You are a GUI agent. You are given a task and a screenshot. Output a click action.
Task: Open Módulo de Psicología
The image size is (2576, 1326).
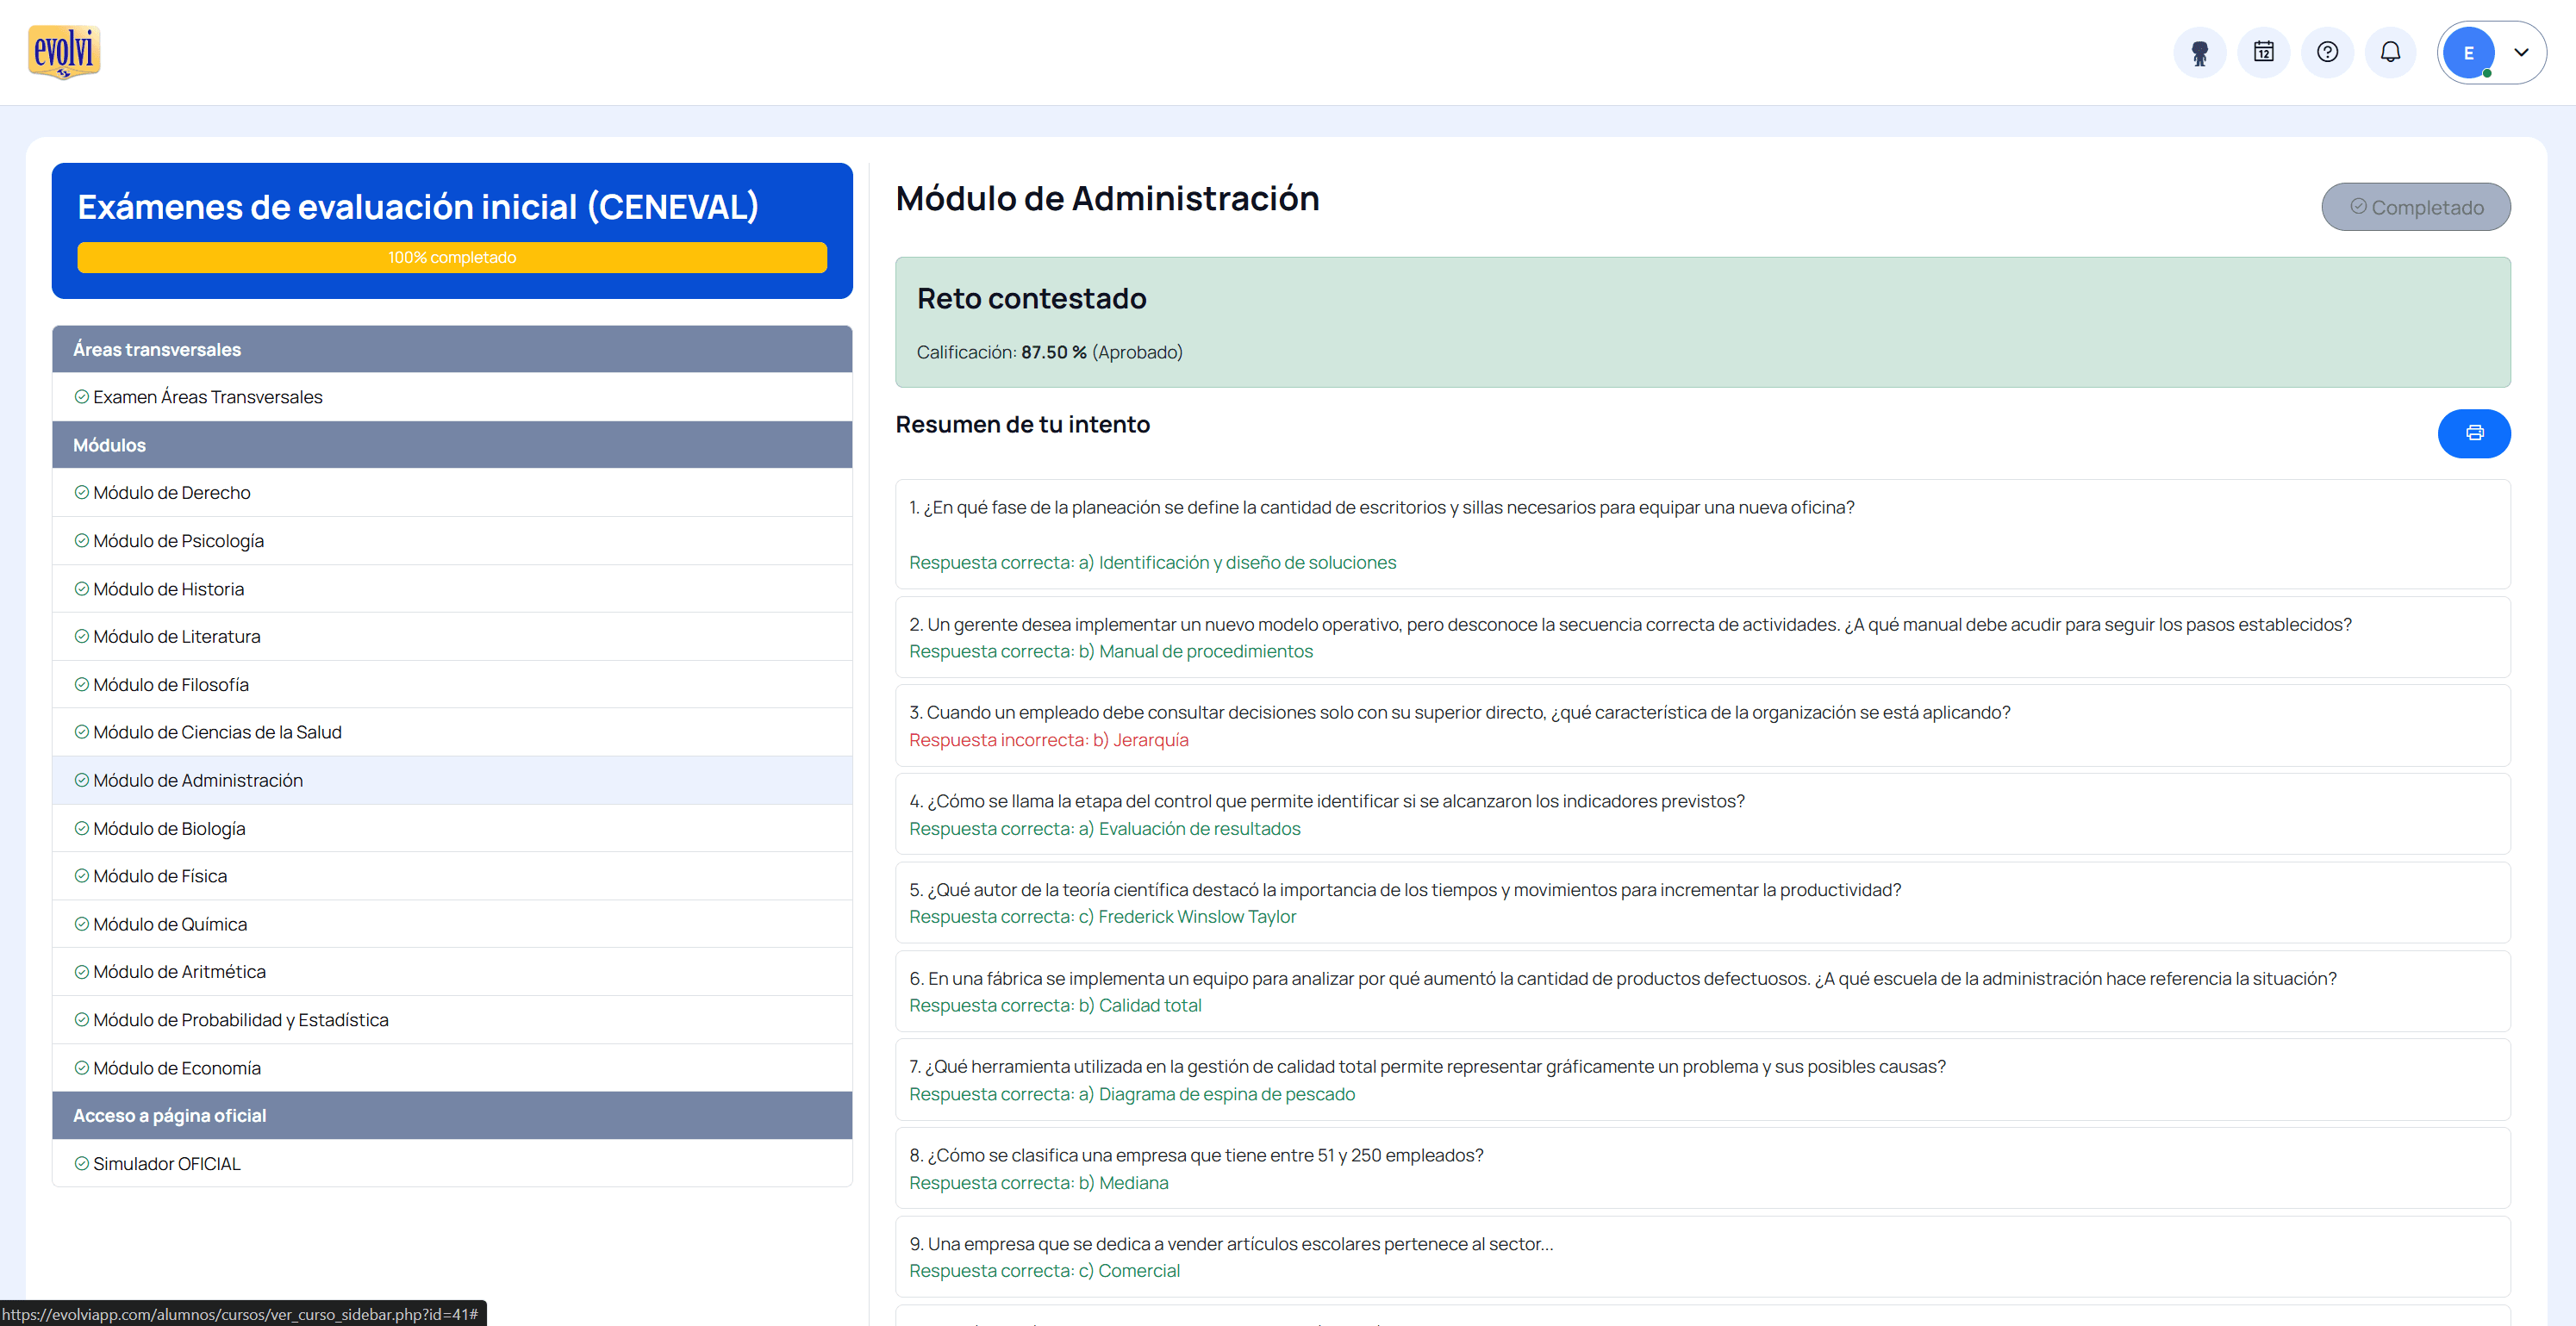pos(452,541)
